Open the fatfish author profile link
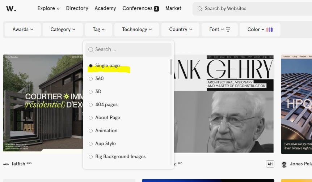This screenshot has width=312, height=182. [18, 164]
